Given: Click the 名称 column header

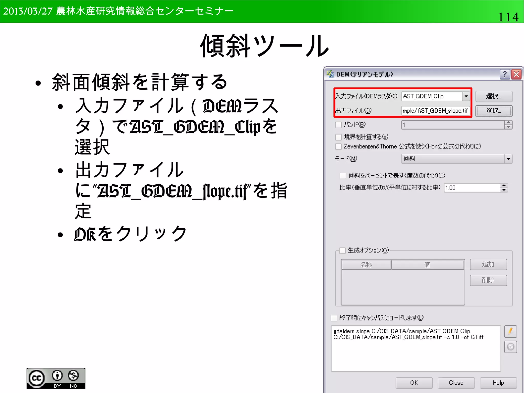Looking at the screenshot, I should [x=366, y=265].
